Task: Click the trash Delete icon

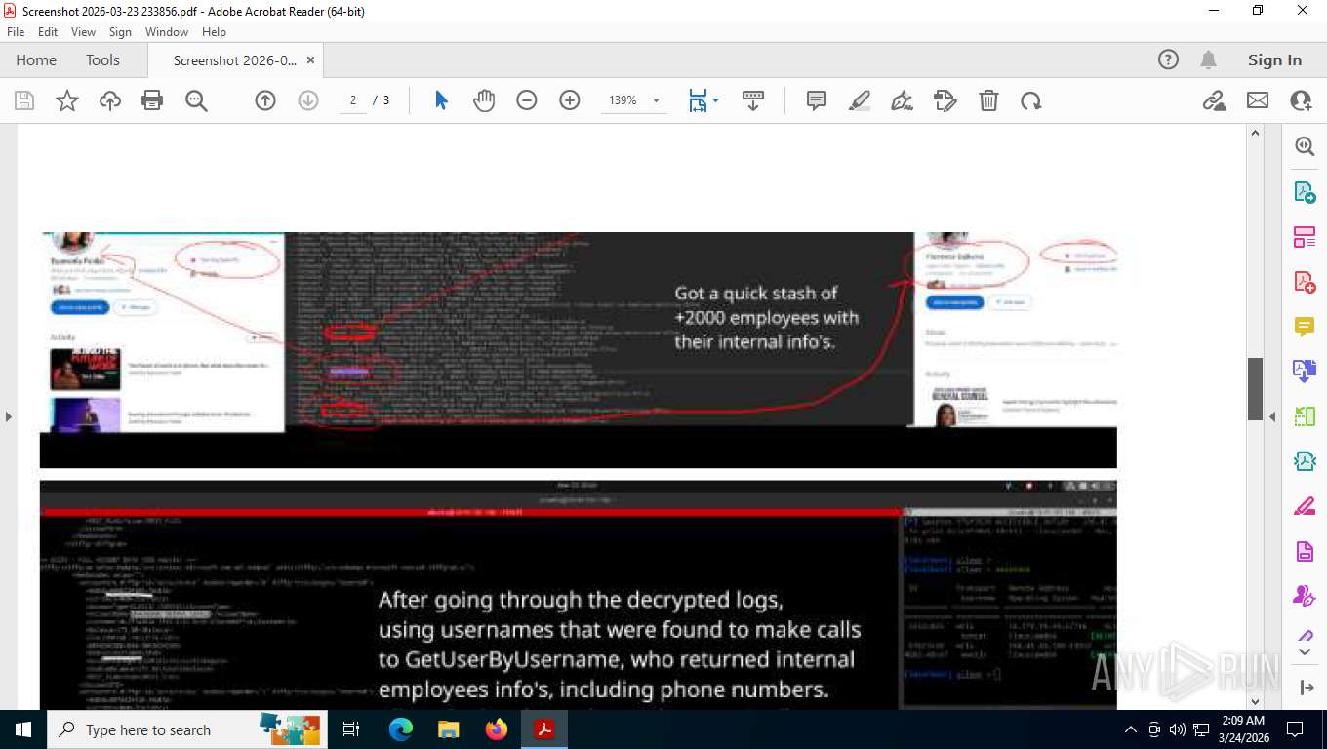Action: tap(988, 100)
